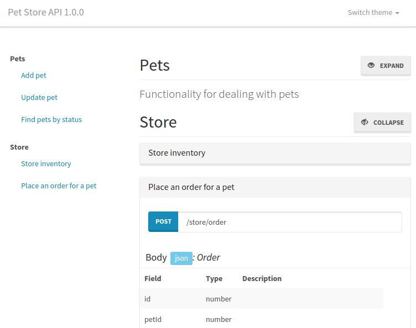Click the light-blue json tag
This screenshot has height=328, width=416.
181,258
